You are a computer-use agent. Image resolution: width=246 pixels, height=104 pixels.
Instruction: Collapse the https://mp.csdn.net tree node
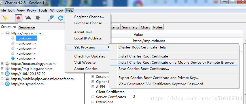tap(2, 33)
